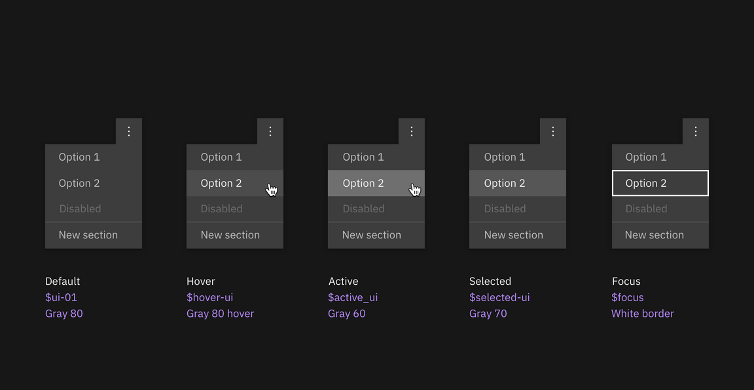
Task: Click the Hover column kebab icon
Action: 270,131
